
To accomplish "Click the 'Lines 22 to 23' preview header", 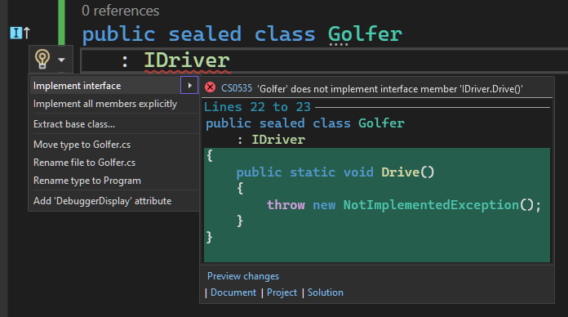I will point(257,107).
